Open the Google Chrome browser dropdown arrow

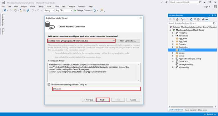(92, 10)
